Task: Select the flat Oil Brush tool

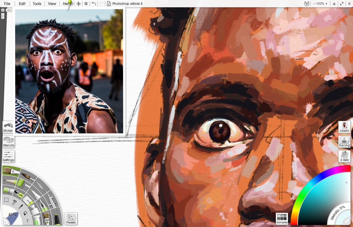Action: 11,172
